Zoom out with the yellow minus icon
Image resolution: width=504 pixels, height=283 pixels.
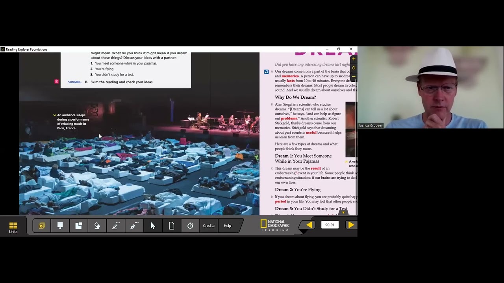pyautogui.click(x=354, y=76)
